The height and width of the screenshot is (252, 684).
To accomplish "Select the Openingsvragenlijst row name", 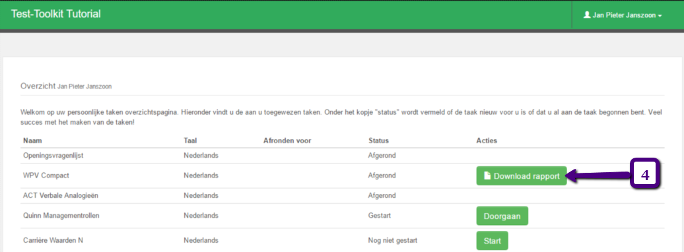I will pyautogui.click(x=53, y=155).
